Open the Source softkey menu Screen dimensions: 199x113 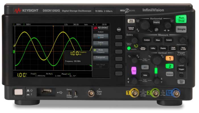101,44
